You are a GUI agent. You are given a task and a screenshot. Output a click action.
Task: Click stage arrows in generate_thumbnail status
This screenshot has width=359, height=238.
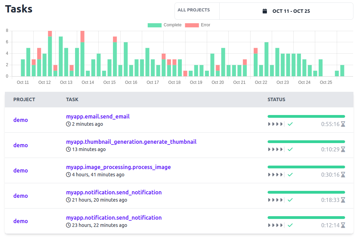275,149
